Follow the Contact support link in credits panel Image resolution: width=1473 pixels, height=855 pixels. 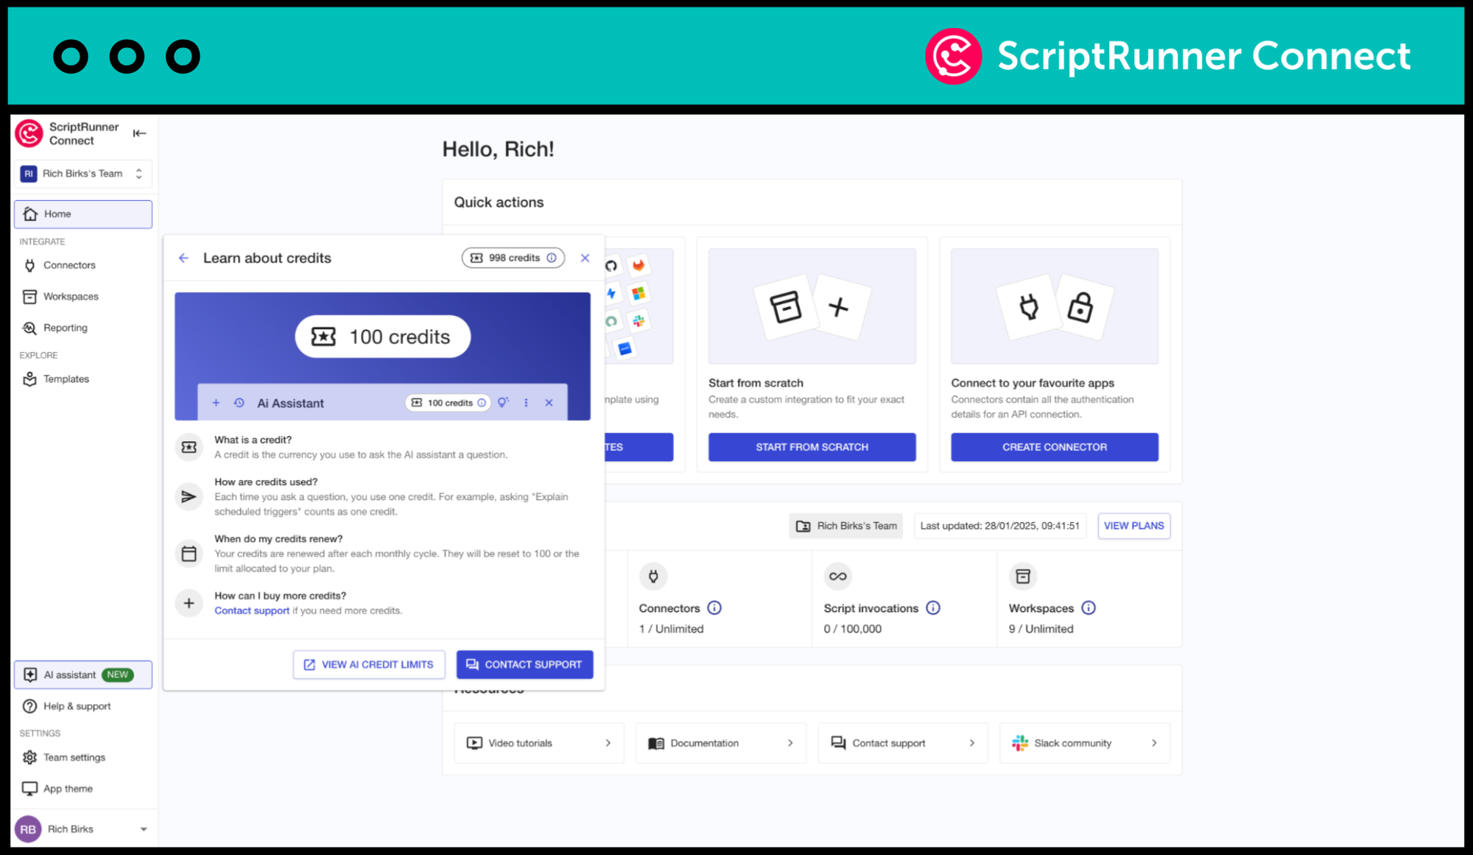tap(252, 611)
